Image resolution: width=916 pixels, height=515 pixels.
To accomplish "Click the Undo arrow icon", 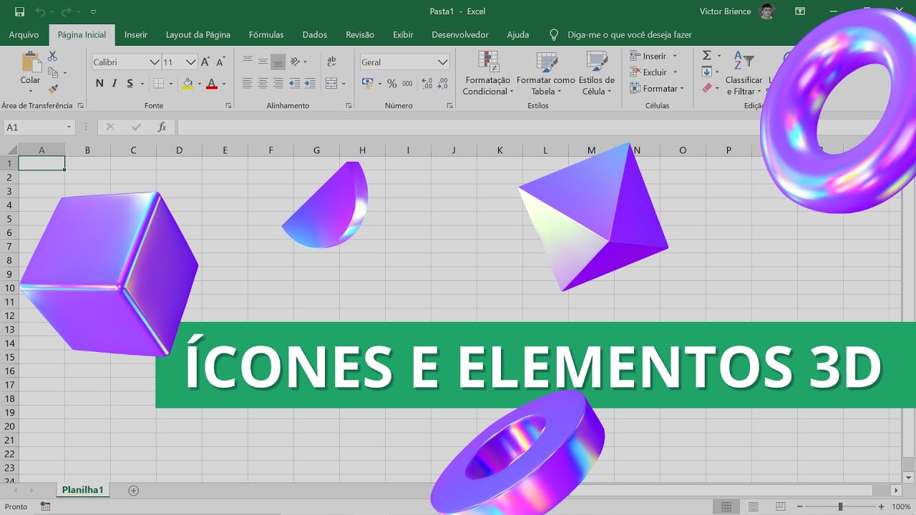I will (40, 11).
